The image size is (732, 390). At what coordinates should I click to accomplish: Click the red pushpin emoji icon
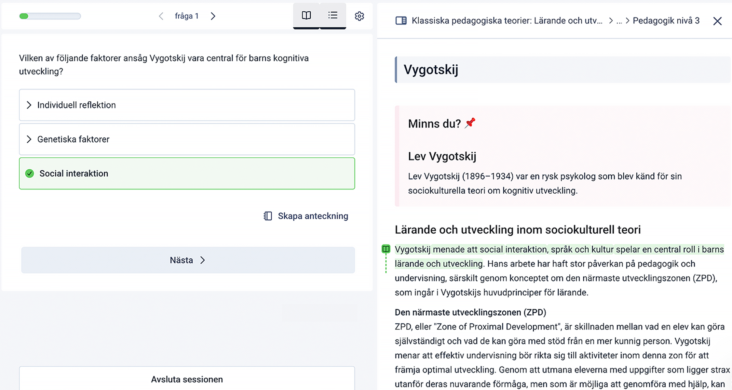click(470, 123)
